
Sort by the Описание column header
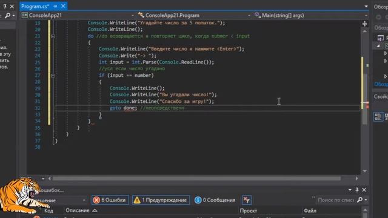click(x=77, y=211)
